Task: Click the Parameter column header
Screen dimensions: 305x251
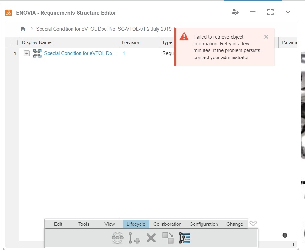Action: [289, 42]
